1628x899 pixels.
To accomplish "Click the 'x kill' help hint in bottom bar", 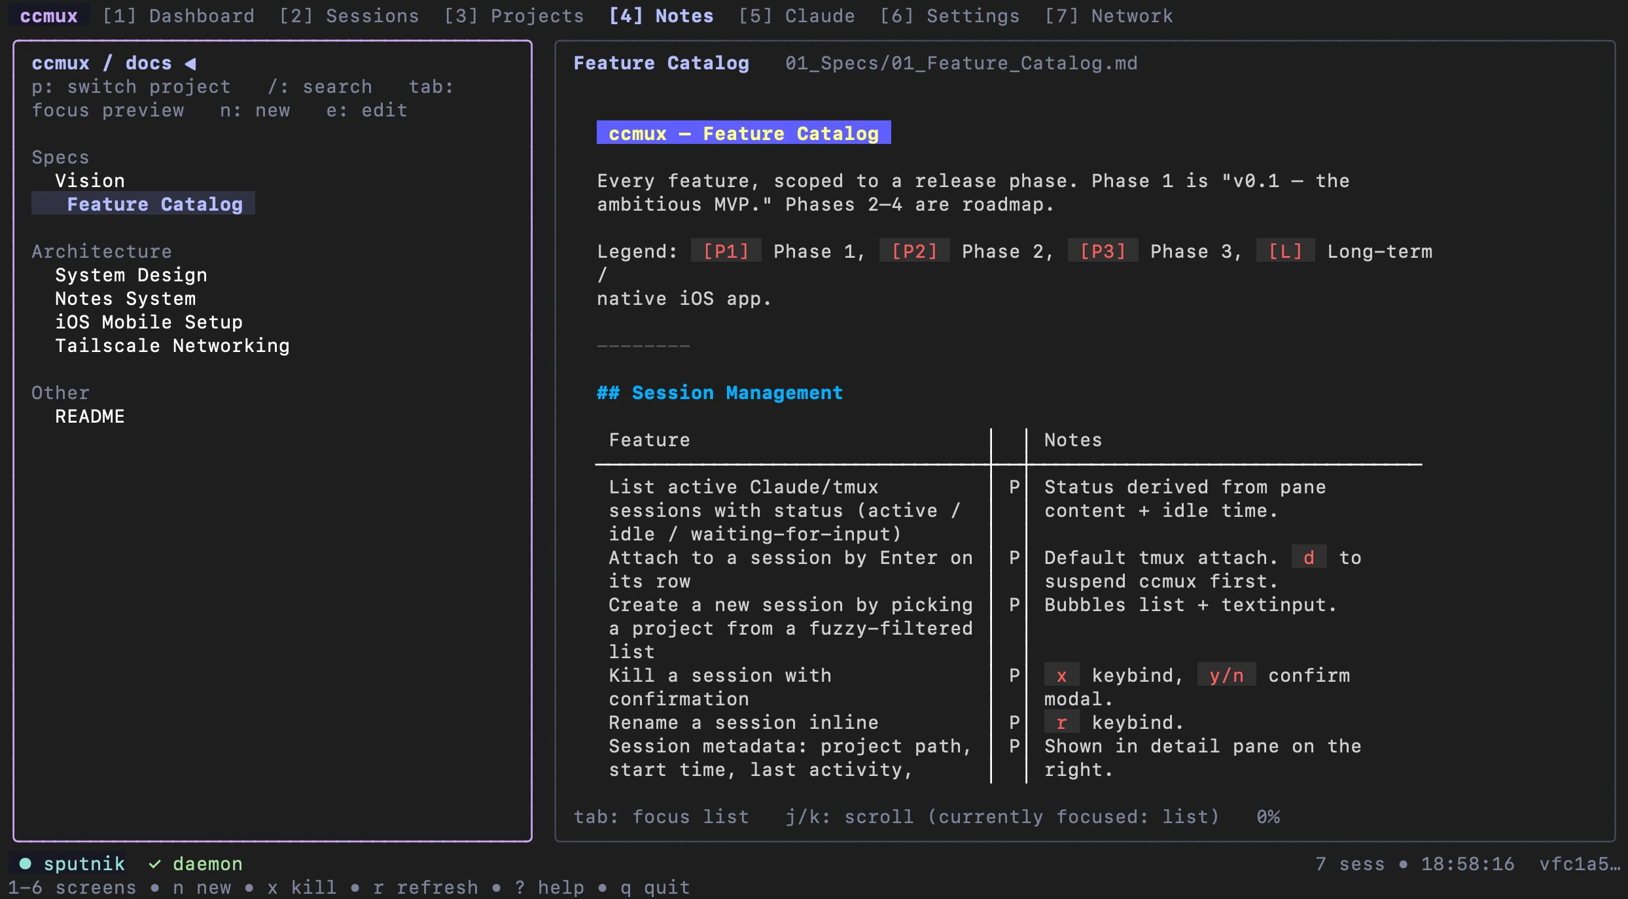I will pos(302,887).
